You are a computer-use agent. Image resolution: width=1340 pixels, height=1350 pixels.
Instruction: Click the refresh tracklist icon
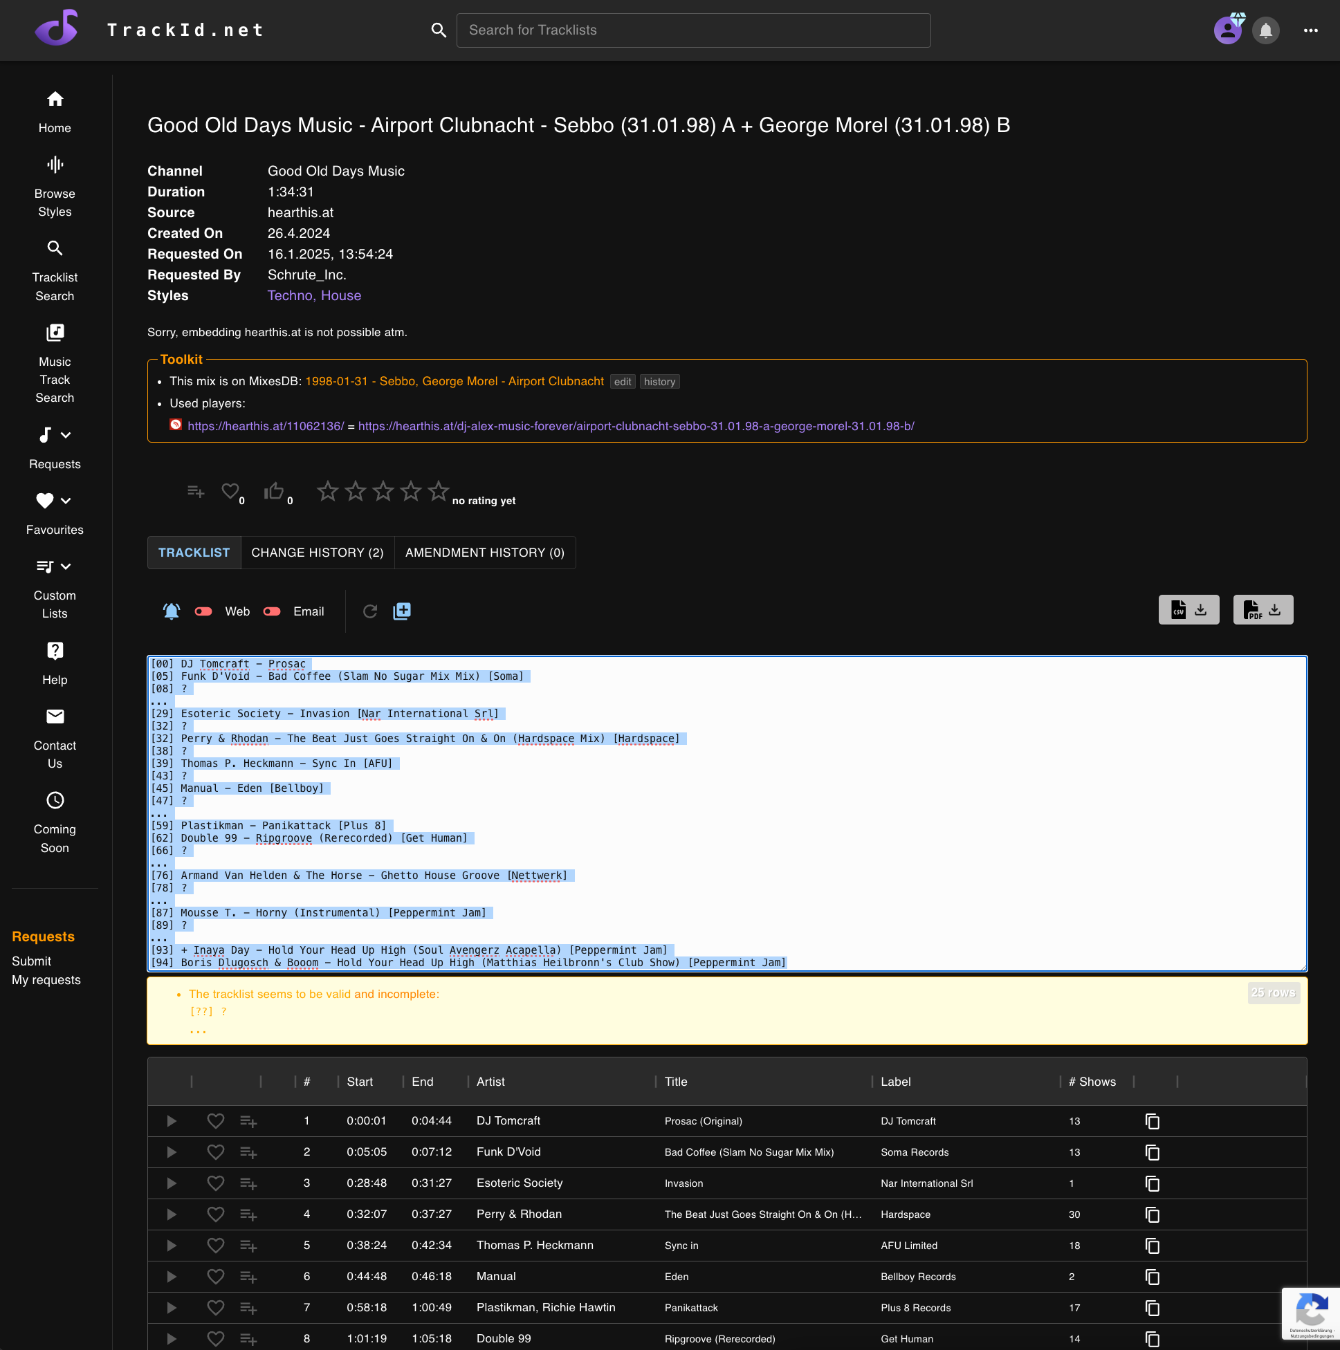[370, 611]
